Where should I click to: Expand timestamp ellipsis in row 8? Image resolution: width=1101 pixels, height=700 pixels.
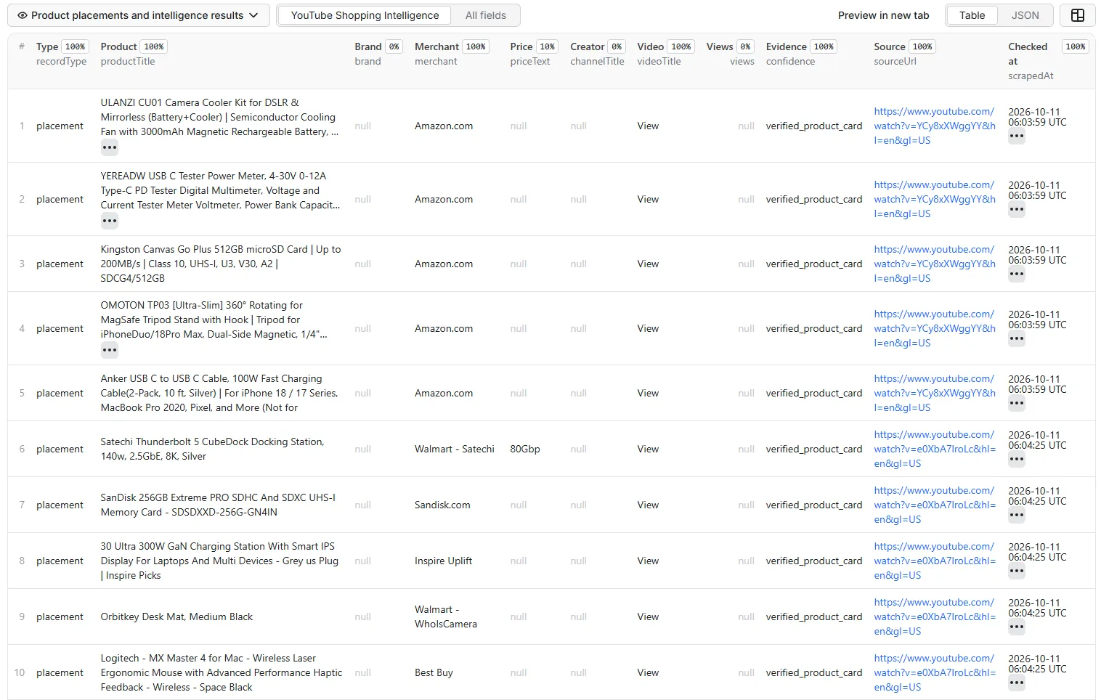[x=1016, y=571]
